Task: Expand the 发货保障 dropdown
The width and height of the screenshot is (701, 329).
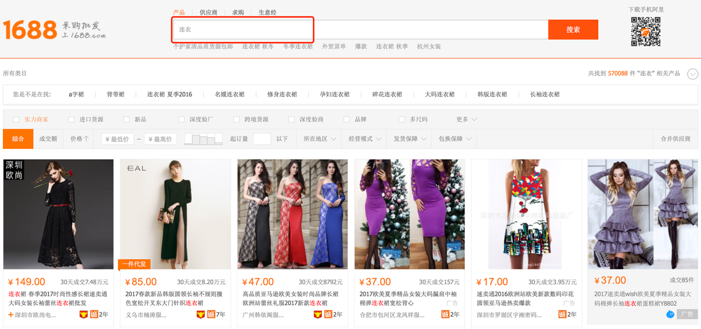Action: [410, 139]
